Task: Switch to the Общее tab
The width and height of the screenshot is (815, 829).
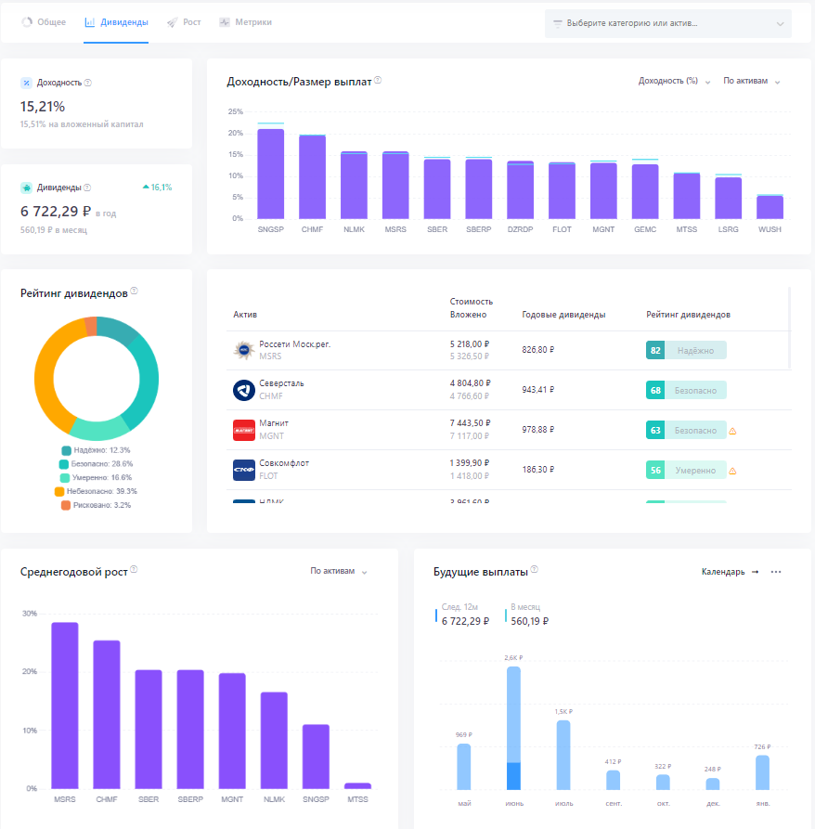Action: click(x=44, y=22)
